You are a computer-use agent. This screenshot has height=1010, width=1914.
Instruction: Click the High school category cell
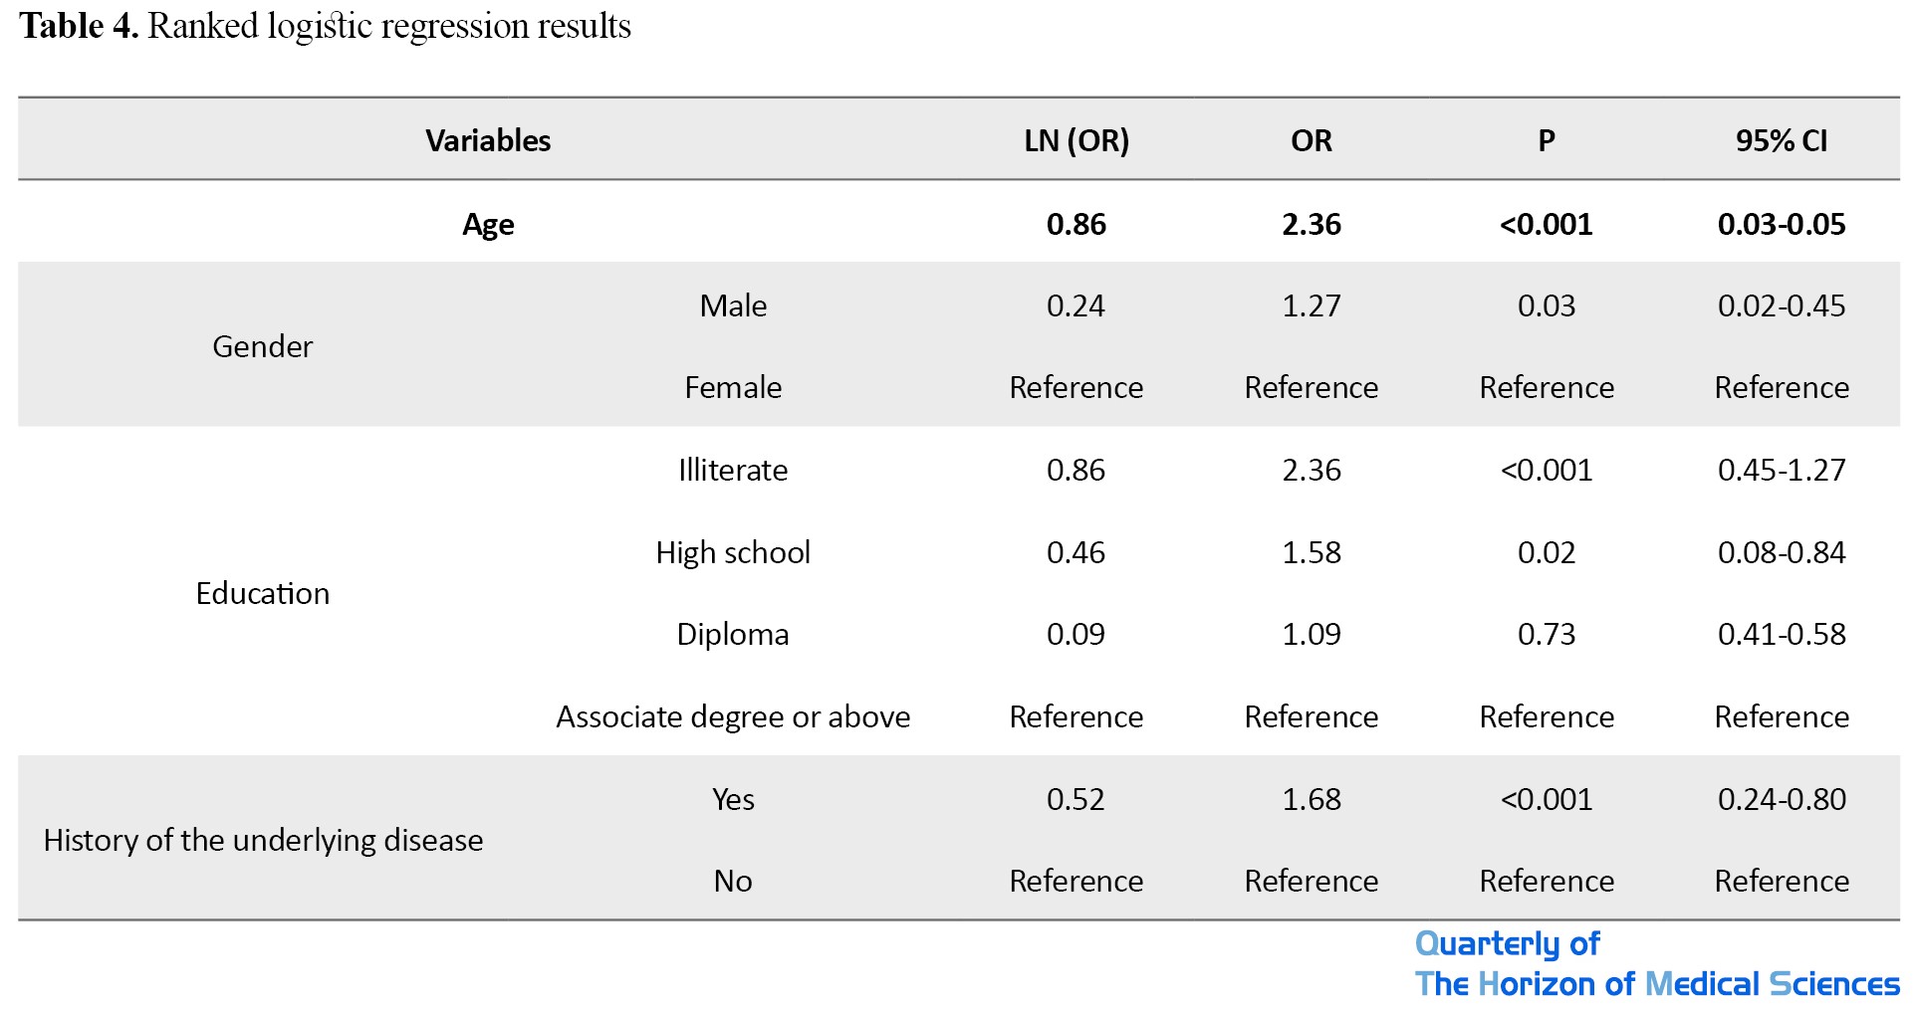pyautogui.click(x=733, y=552)
